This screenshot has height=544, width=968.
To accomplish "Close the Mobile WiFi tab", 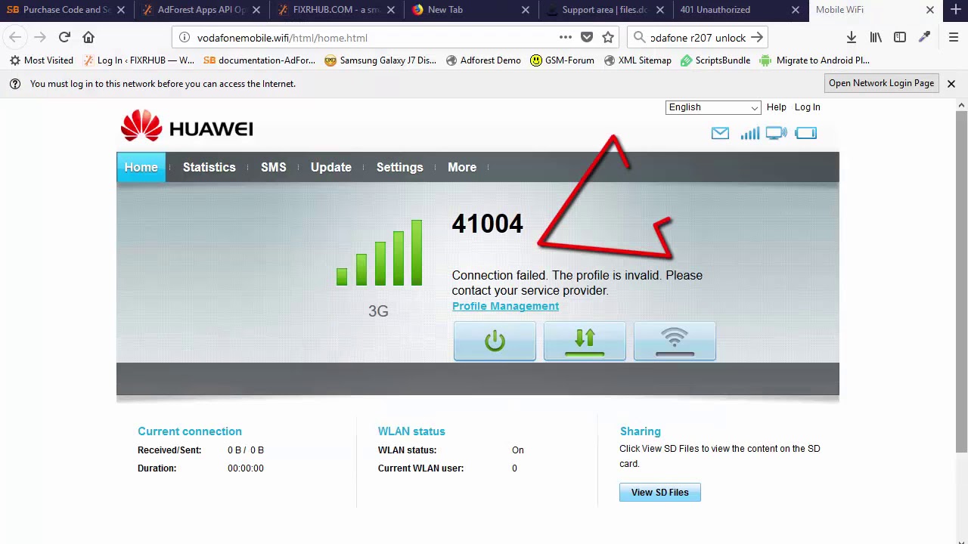I will pos(930,10).
